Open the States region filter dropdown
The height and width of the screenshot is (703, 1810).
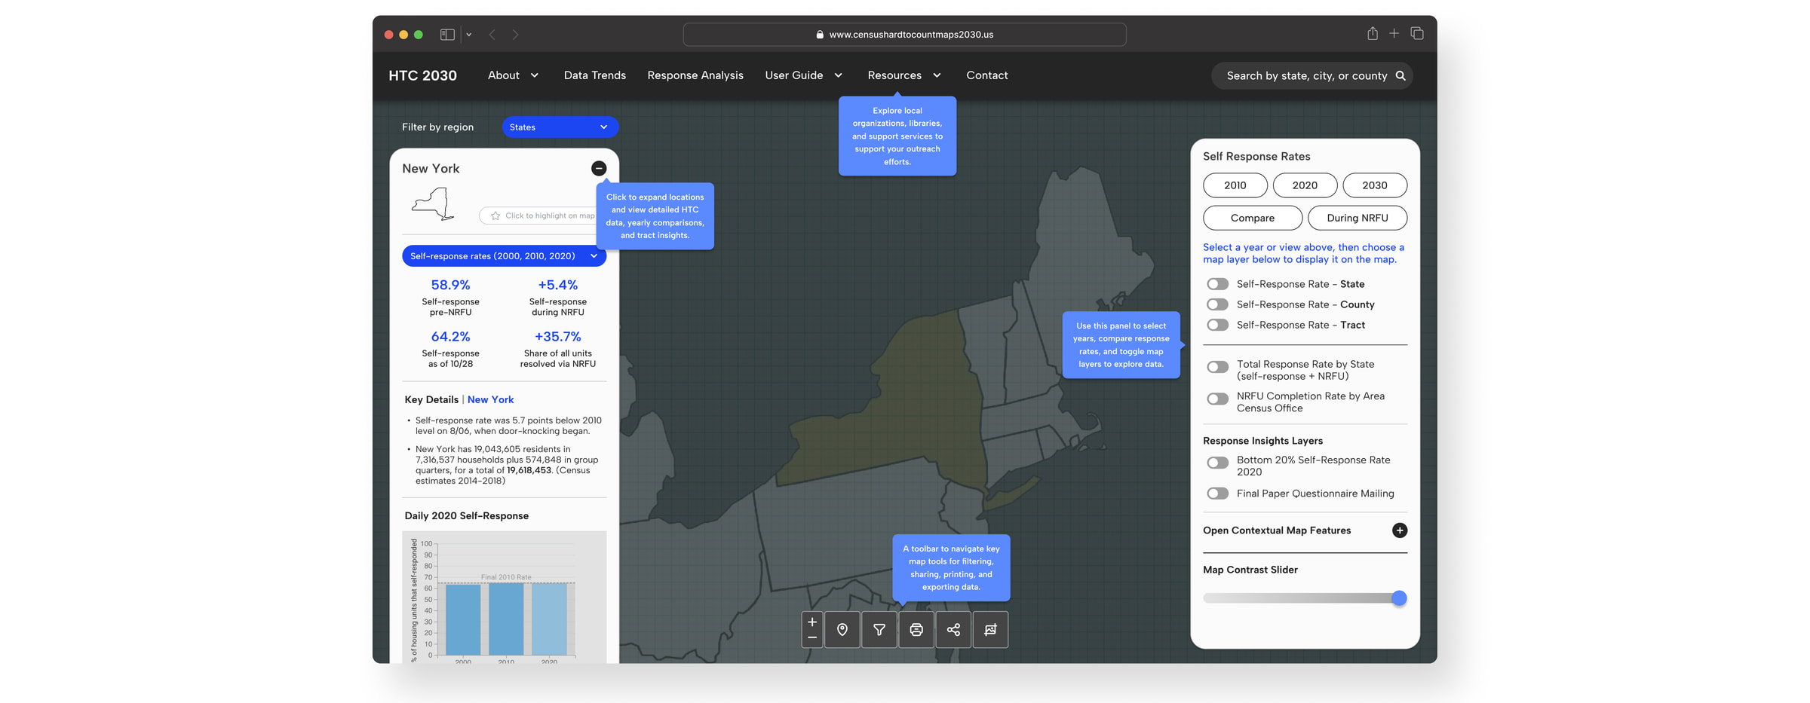[x=560, y=127]
